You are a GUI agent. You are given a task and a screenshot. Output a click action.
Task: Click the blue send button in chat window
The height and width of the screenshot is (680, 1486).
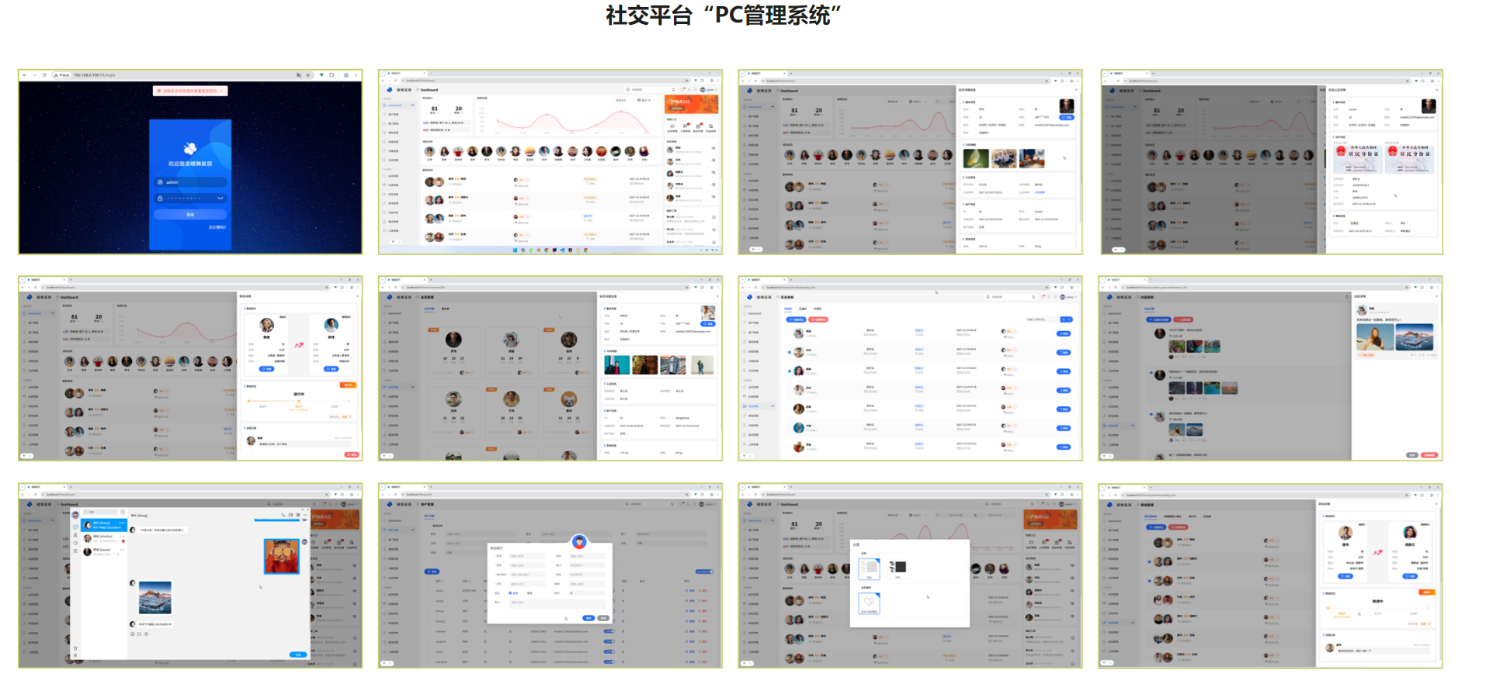pos(298,654)
